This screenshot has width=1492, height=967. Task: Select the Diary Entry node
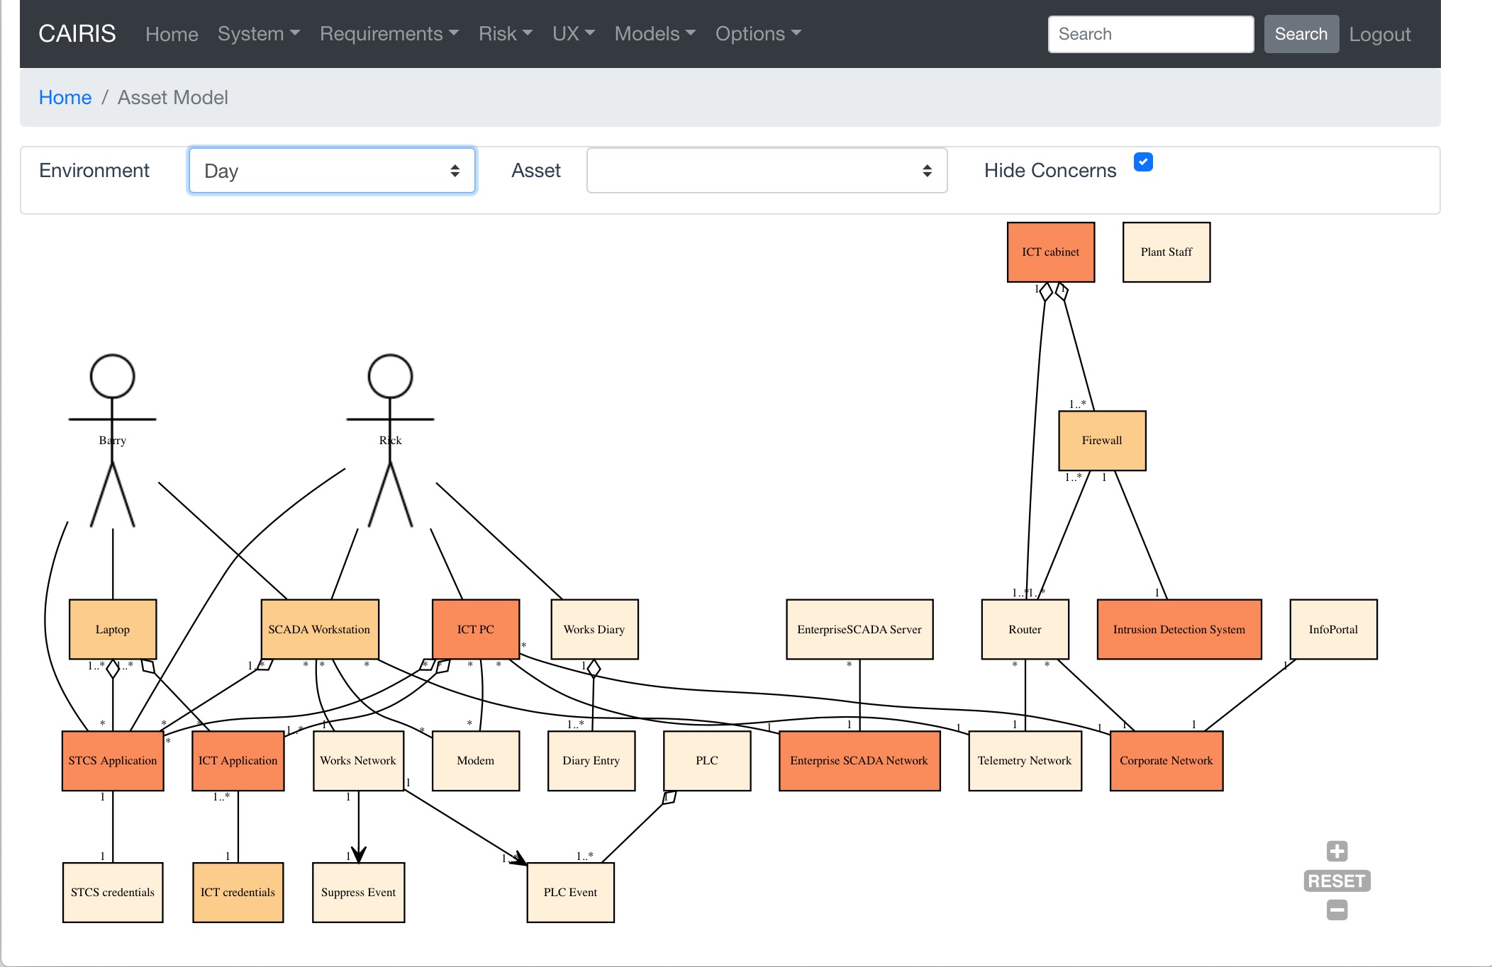591,761
